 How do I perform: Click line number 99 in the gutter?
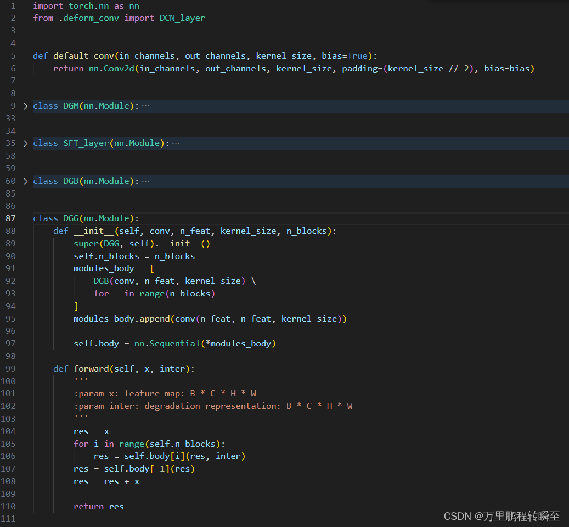click(10, 369)
